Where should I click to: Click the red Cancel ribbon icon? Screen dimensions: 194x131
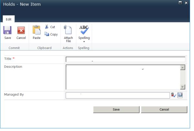click(21, 30)
